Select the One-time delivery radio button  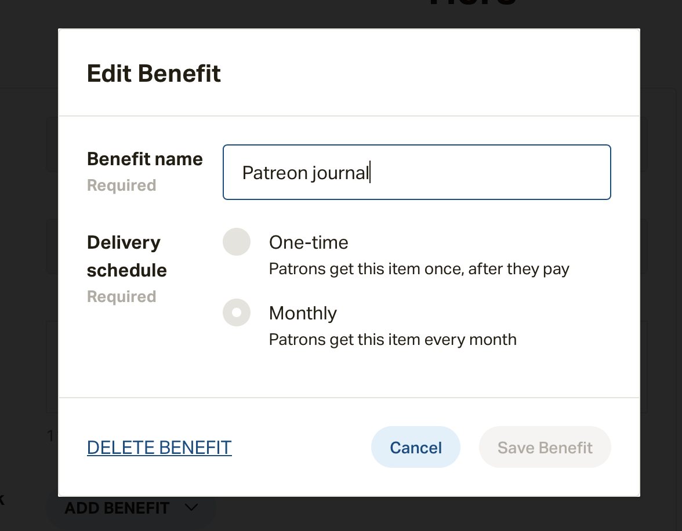pos(237,242)
